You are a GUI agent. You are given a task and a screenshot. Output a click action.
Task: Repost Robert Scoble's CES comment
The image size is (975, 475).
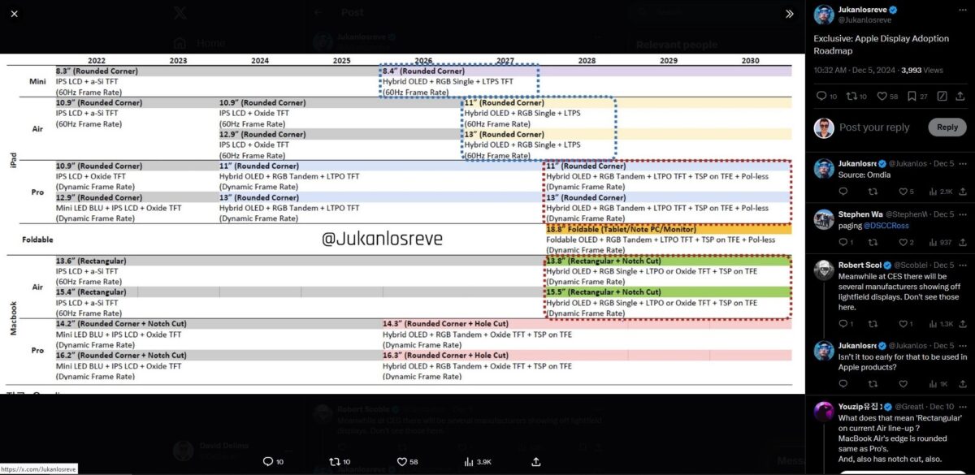tap(874, 324)
